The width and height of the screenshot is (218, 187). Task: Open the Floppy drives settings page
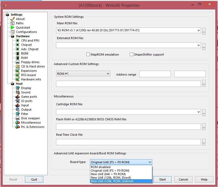point(30,62)
